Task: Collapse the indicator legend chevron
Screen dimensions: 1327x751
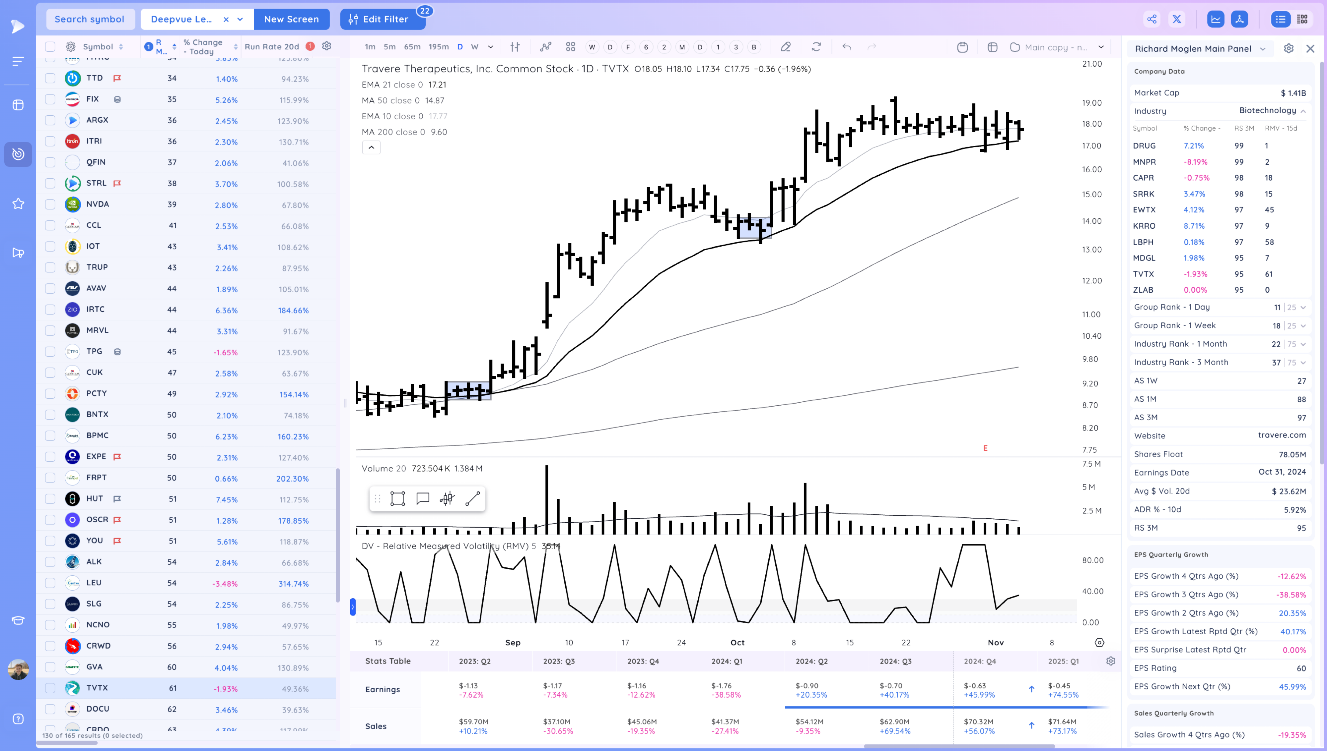Action: 371,147
